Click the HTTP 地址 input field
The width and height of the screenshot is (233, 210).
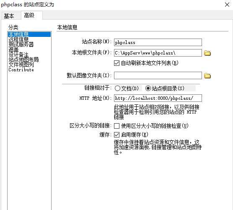[x=158, y=98]
